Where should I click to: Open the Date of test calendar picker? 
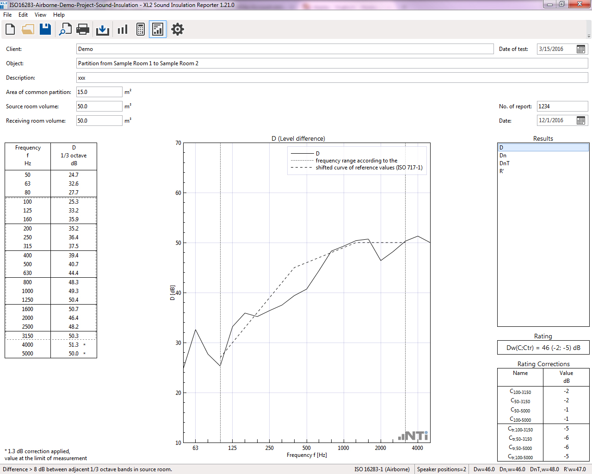click(x=581, y=49)
